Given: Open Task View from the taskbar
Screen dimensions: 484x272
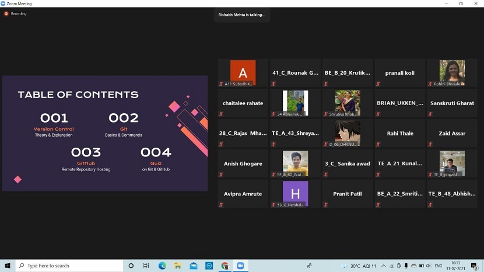Looking at the screenshot, I should pos(146,266).
